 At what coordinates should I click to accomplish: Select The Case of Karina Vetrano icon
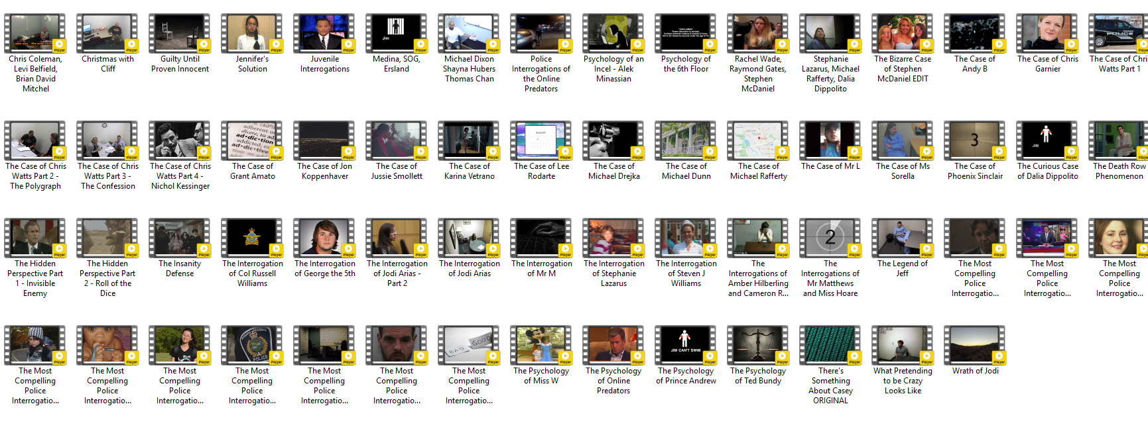[469, 140]
